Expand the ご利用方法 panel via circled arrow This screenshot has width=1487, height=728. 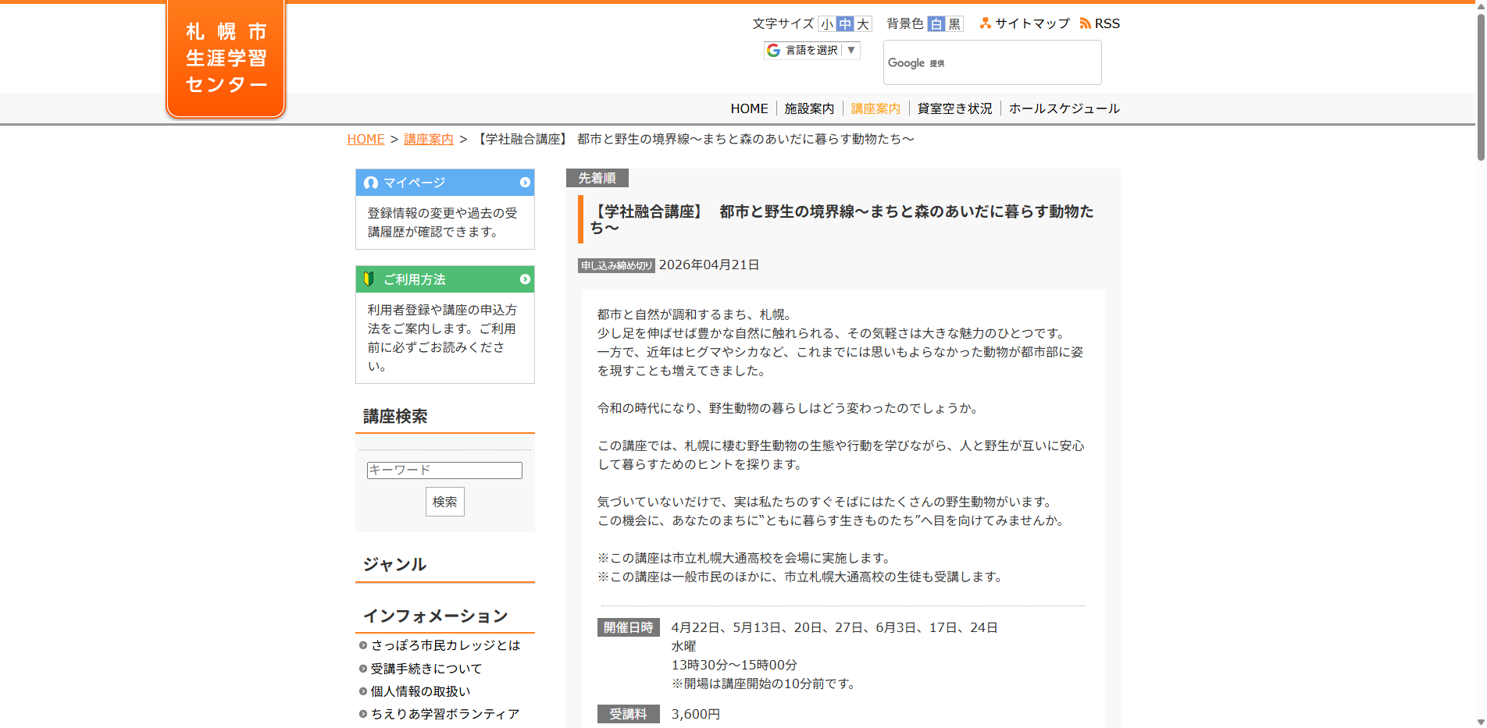coord(525,279)
